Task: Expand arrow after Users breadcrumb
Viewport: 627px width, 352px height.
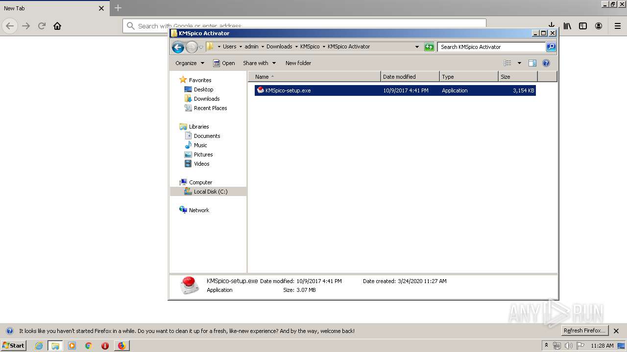Action: (x=241, y=47)
